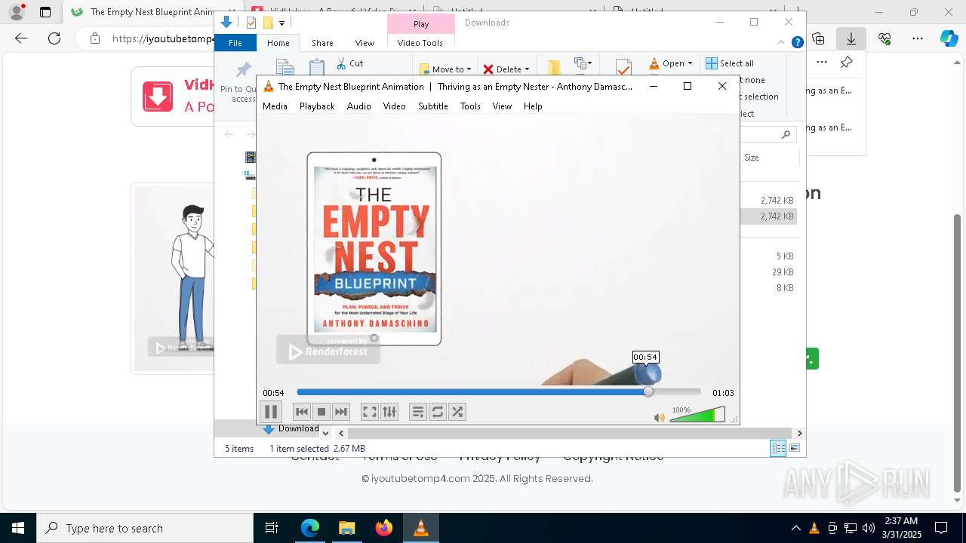Toggle VLC fullscreen mode
The width and height of the screenshot is (966, 543).
(x=369, y=412)
